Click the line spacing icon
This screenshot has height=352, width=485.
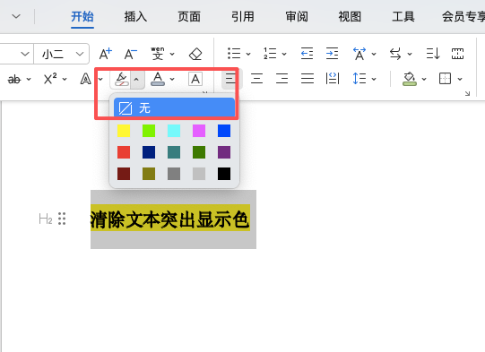(359, 79)
